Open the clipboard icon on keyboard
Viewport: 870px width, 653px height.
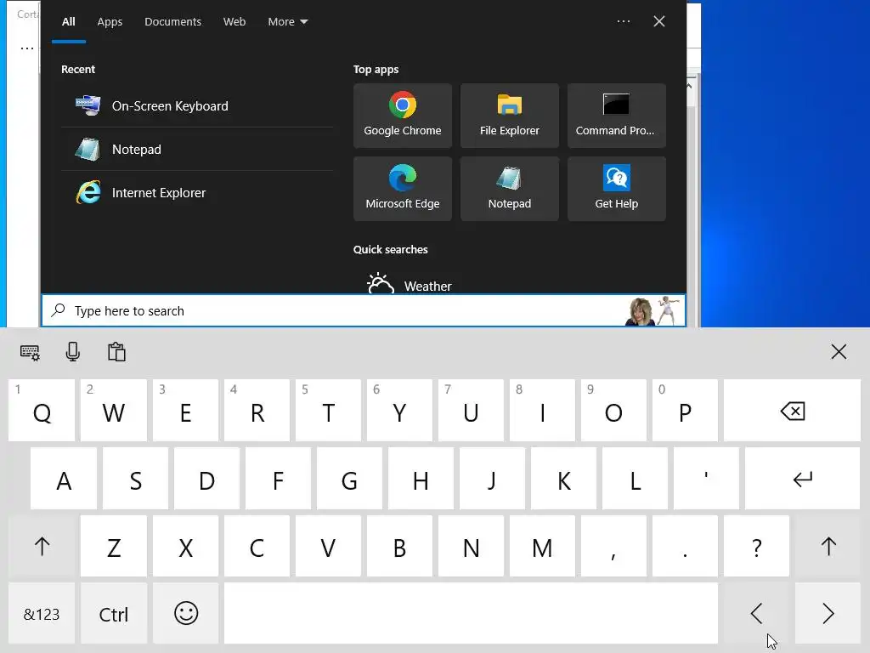116,352
